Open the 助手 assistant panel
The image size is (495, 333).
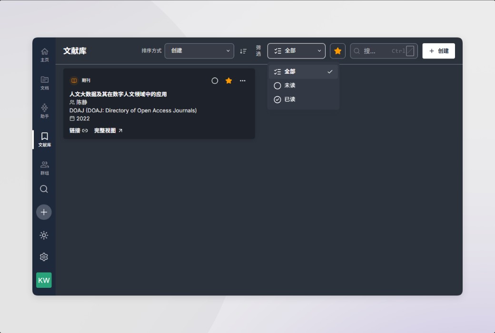45,111
